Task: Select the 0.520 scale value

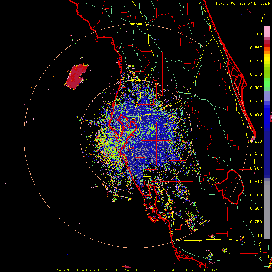Action: (x=256, y=155)
